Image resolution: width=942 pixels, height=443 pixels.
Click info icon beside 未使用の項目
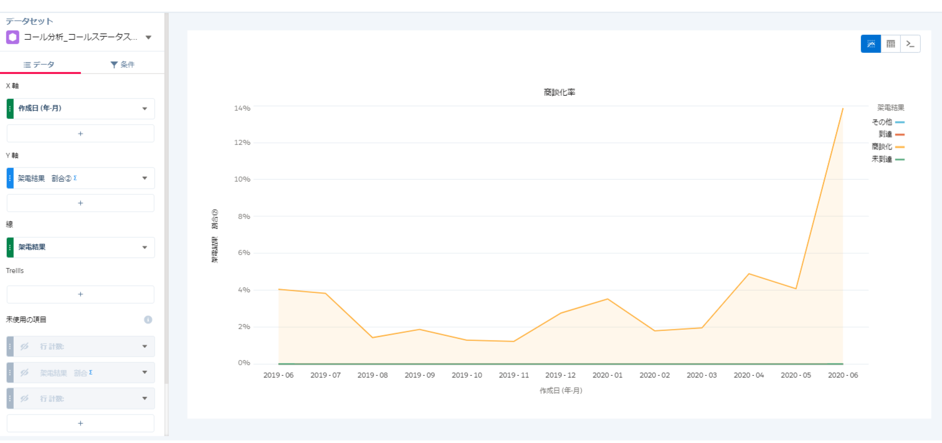[x=148, y=320]
